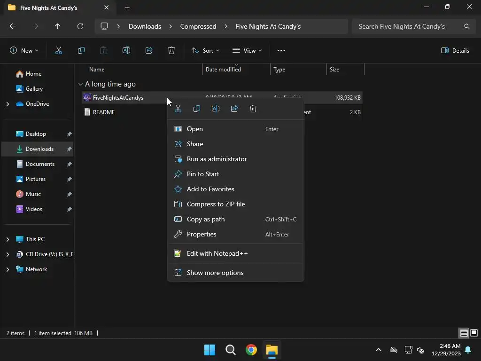Open the New dropdown menu
This screenshot has width=481, height=361.
pyautogui.click(x=24, y=51)
